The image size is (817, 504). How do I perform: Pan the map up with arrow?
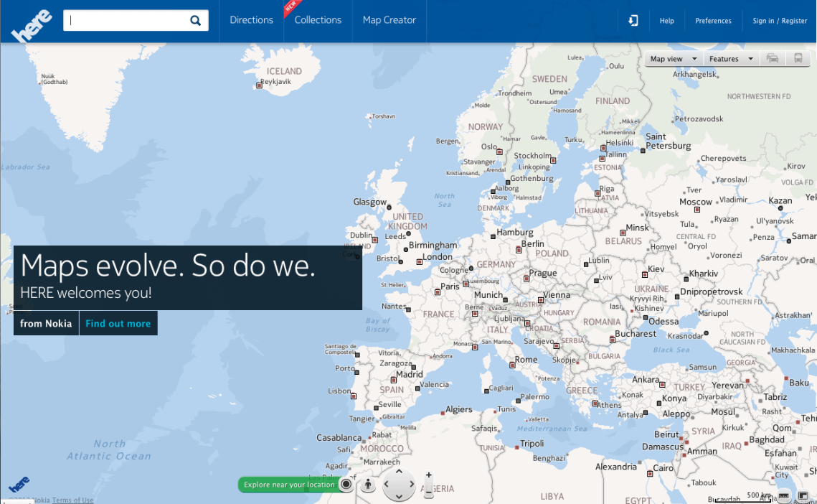pyautogui.click(x=400, y=473)
